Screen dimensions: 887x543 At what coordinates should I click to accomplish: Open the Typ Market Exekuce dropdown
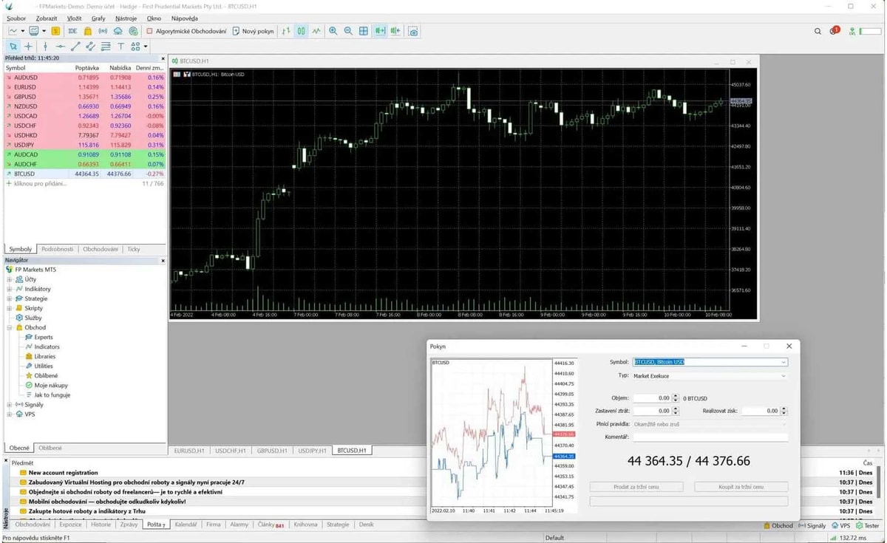[x=710, y=376]
